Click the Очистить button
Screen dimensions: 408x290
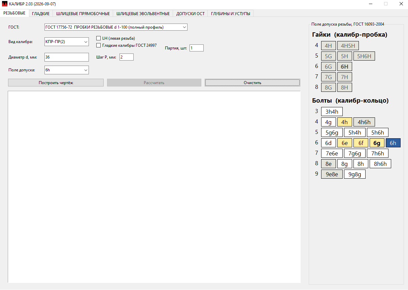pos(252,83)
